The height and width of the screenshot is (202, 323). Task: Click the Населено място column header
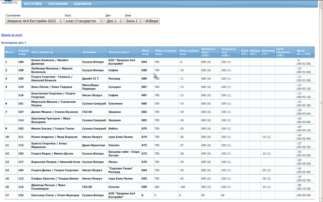[119, 52]
